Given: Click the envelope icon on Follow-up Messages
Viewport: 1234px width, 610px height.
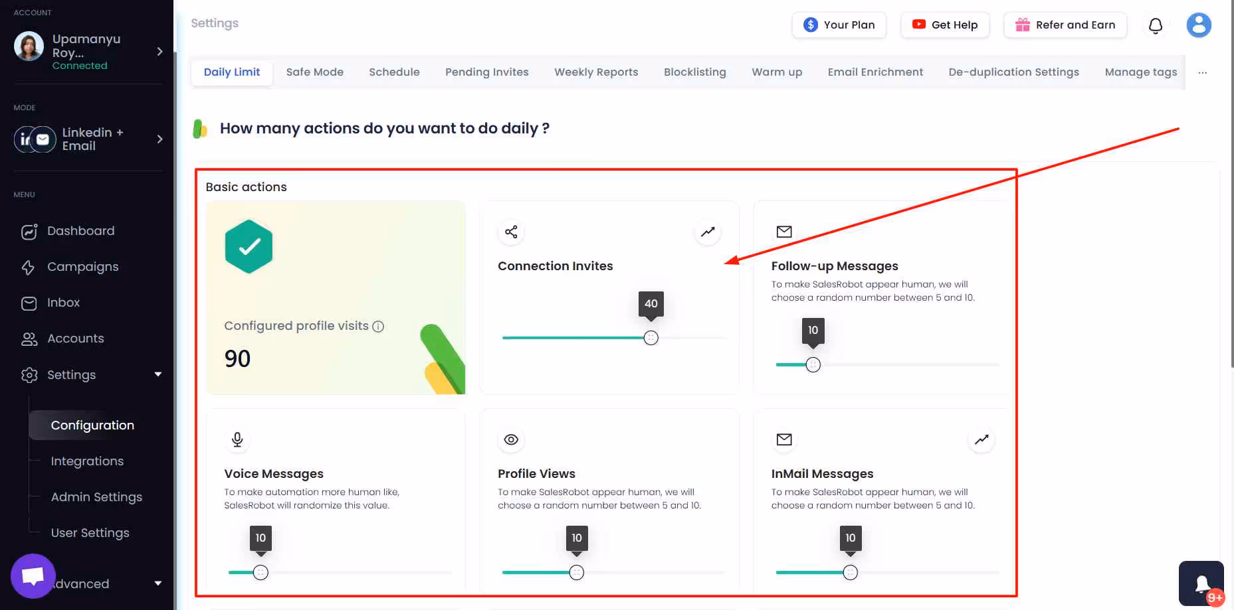Looking at the screenshot, I should [x=783, y=232].
